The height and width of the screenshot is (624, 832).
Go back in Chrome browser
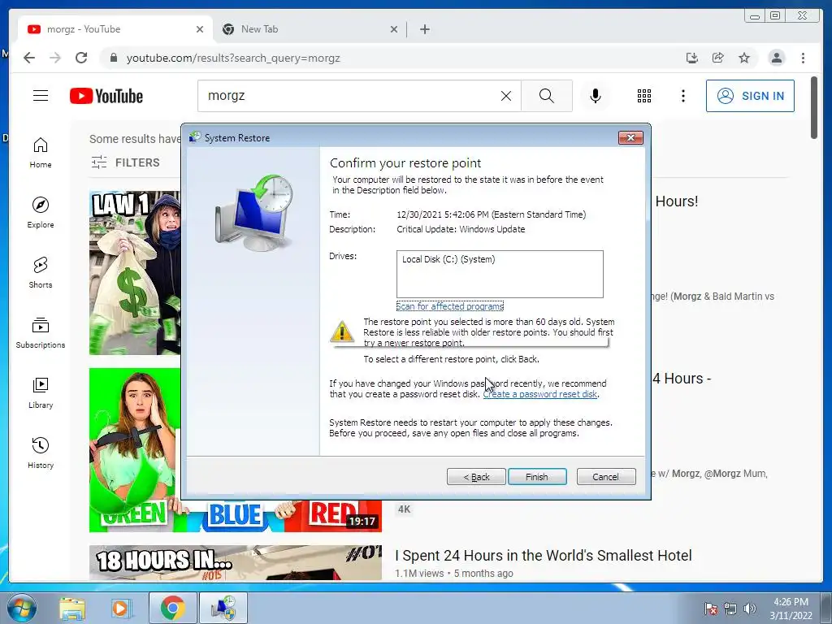(x=29, y=58)
